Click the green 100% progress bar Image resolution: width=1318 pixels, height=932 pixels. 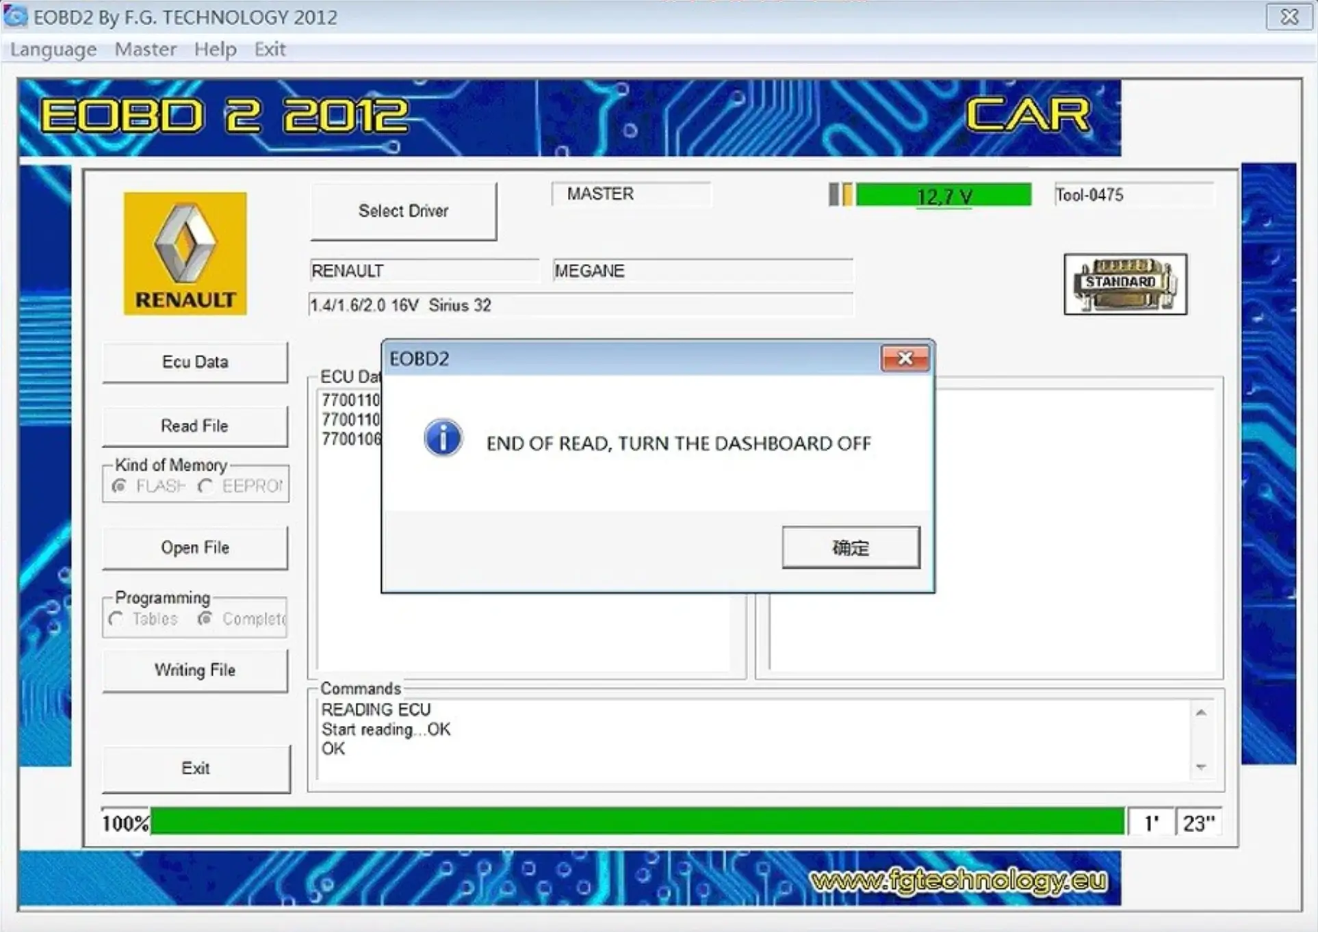click(636, 822)
